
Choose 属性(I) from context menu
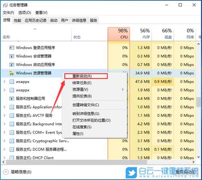[x=95, y=133]
